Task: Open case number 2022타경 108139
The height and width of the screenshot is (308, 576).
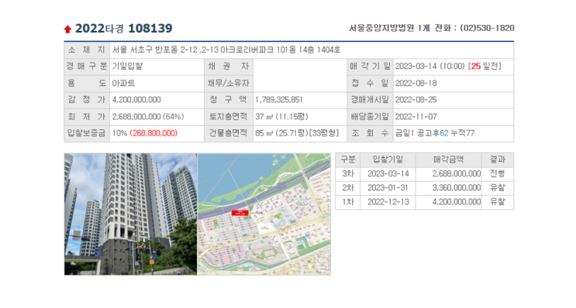Action: coord(124,28)
